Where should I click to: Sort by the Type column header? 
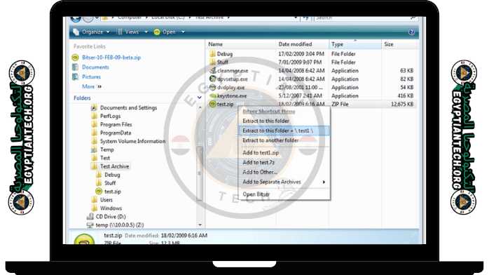pyautogui.click(x=355, y=44)
